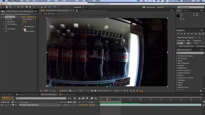Open the 1 View layout dropdown
The image size is (205, 115).
pyautogui.click(x=118, y=91)
